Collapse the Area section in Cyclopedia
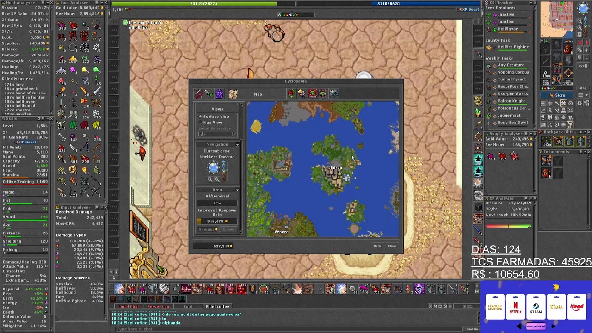Viewport: 592px width, 333px height. pyautogui.click(x=237, y=190)
